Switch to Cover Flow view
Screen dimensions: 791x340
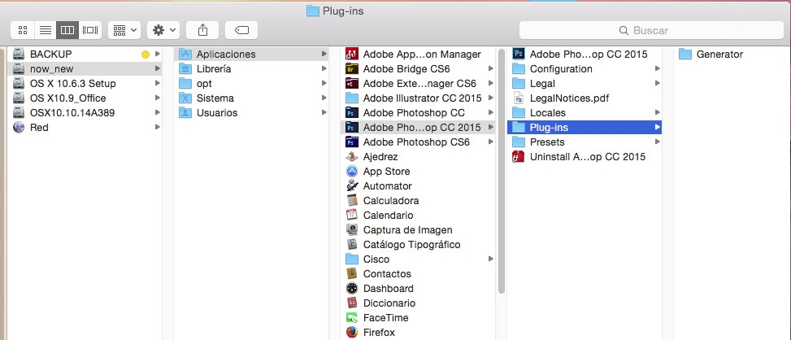[x=90, y=30]
